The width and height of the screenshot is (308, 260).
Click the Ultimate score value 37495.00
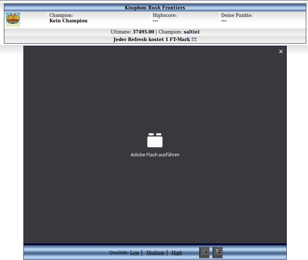pos(143,32)
